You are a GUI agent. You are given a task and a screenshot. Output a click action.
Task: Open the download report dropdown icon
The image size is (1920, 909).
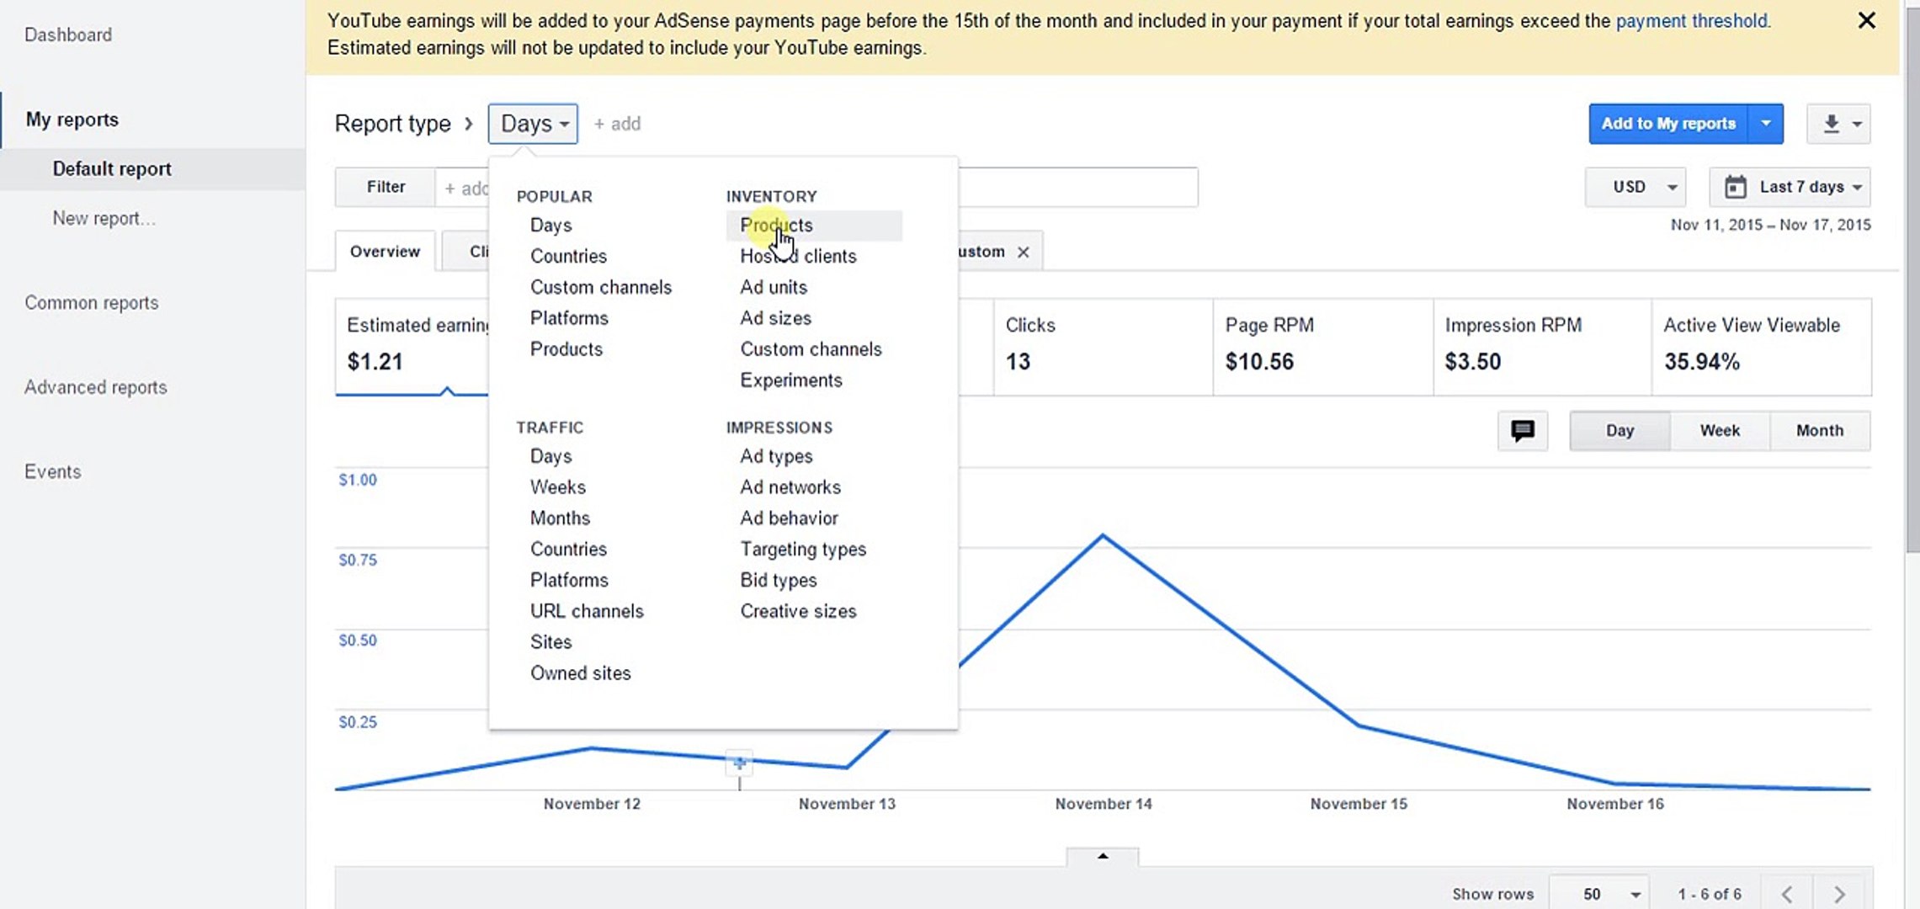pyautogui.click(x=1839, y=124)
